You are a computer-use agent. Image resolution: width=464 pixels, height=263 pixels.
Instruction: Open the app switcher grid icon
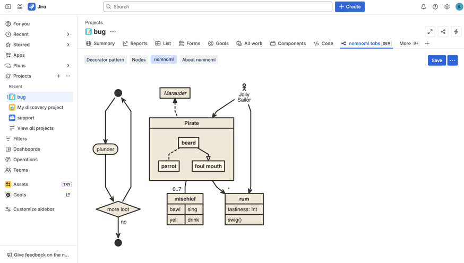pyautogui.click(x=20, y=6)
